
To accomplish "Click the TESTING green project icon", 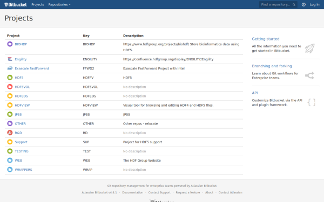I will pos(10,151).
